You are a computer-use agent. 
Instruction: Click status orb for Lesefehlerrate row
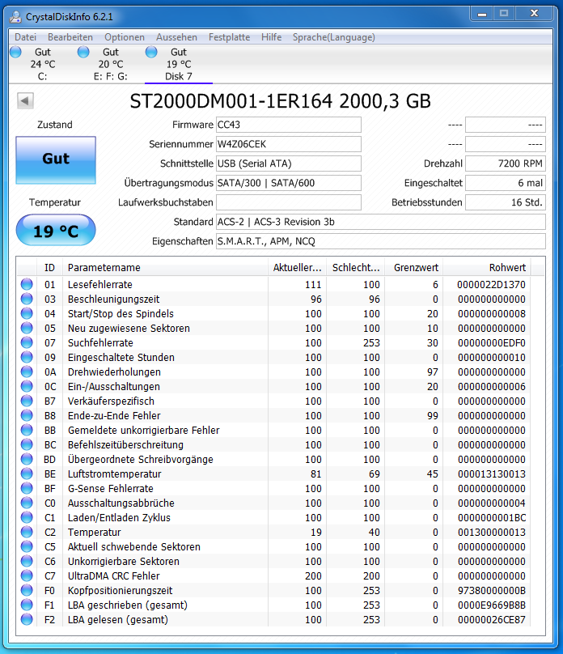pos(27,284)
